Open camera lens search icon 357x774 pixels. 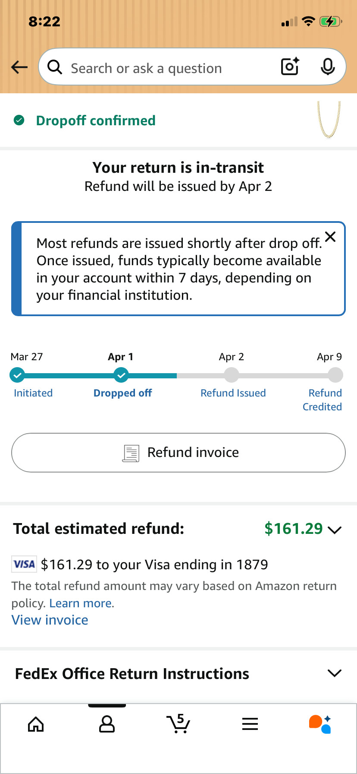point(290,67)
